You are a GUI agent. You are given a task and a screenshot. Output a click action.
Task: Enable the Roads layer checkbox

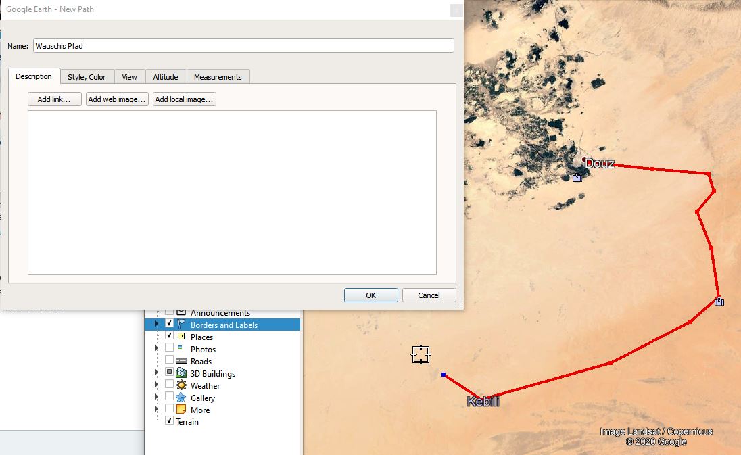point(170,360)
